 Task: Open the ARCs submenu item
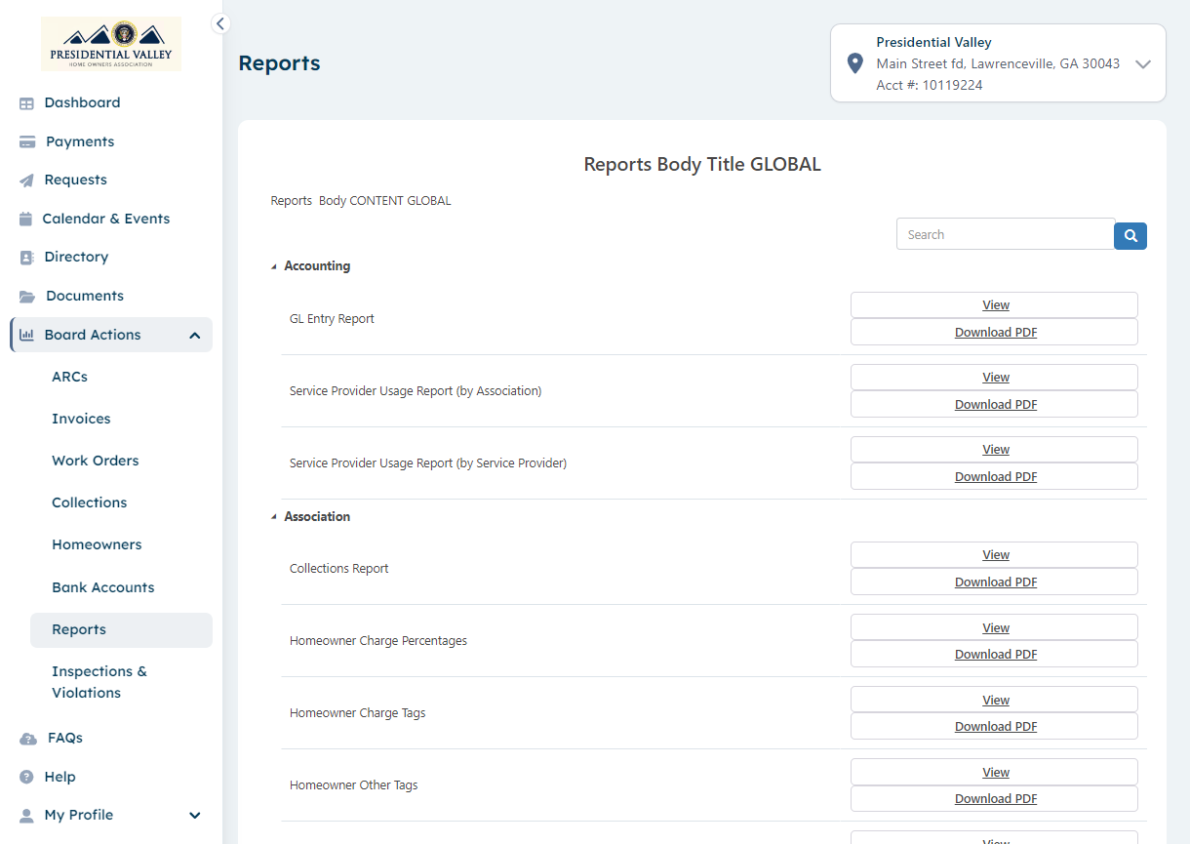[69, 377]
